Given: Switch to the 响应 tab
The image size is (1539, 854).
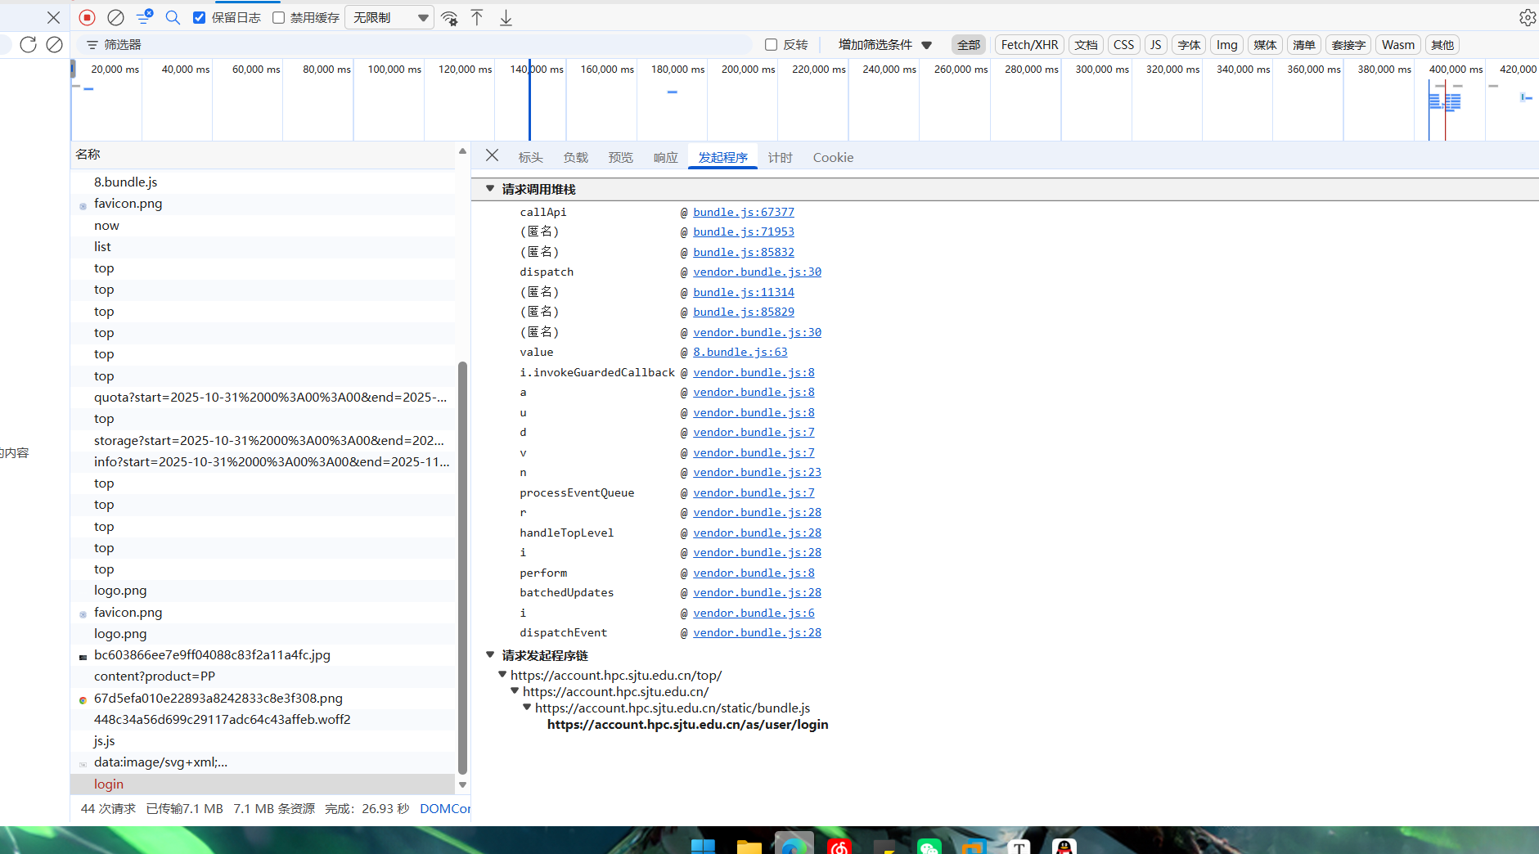Looking at the screenshot, I should coord(665,158).
